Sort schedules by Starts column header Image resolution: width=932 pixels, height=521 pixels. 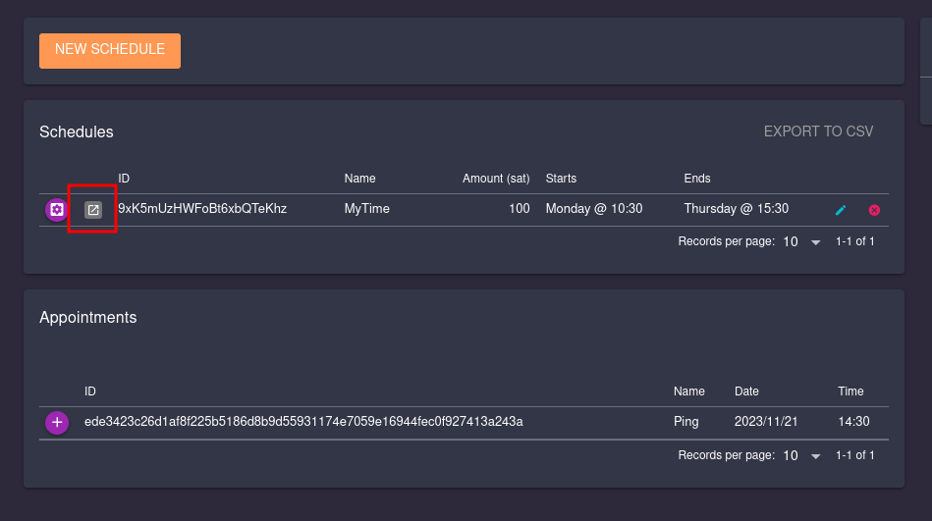point(561,179)
